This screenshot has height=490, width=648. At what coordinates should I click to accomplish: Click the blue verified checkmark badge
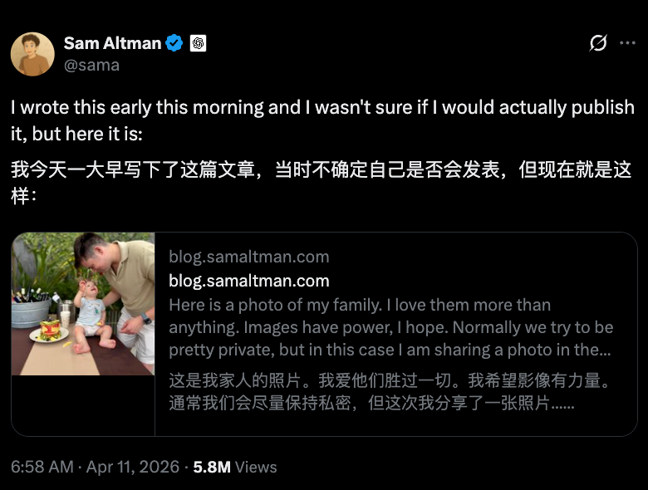coord(174,43)
